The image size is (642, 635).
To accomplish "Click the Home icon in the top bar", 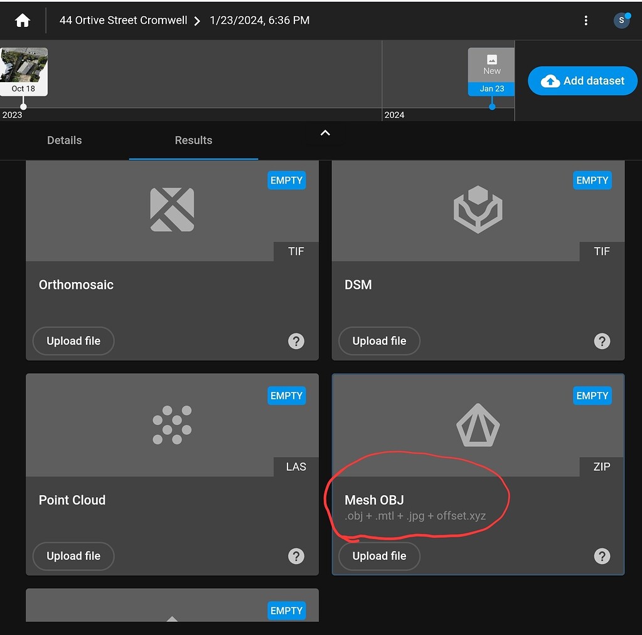I will [22, 19].
